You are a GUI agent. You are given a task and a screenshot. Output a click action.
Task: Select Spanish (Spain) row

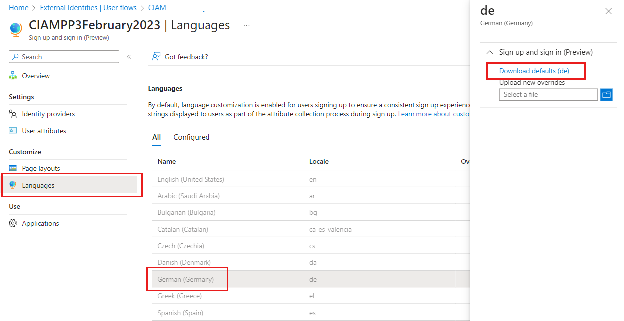click(311, 313)
